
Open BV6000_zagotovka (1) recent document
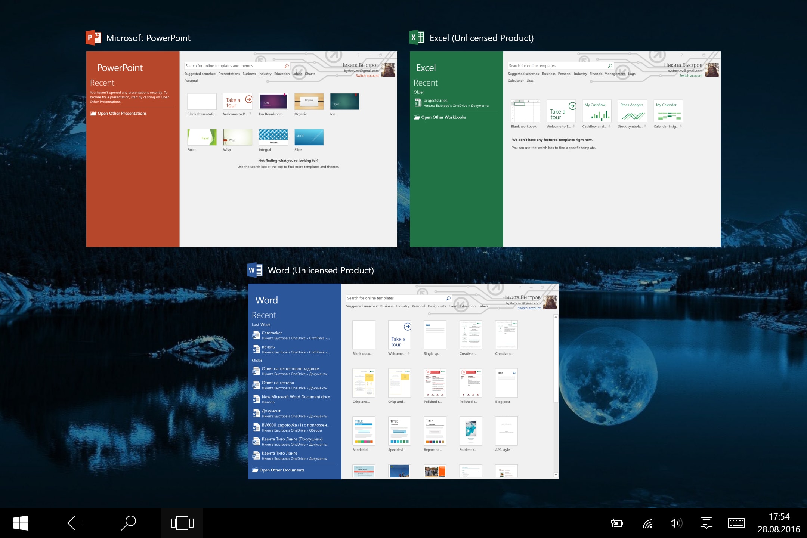tap(294, 427)
